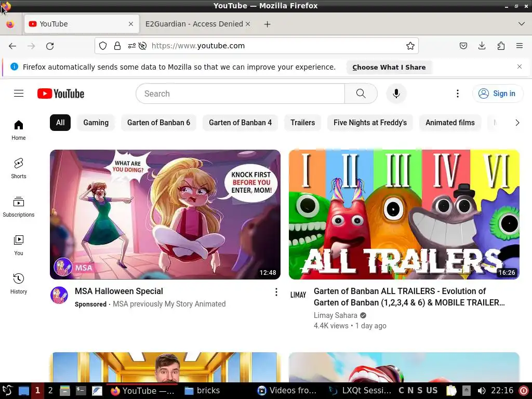
Task: Click MSA channel avatar
Action: pyautogui.click(x=59, y=295)
